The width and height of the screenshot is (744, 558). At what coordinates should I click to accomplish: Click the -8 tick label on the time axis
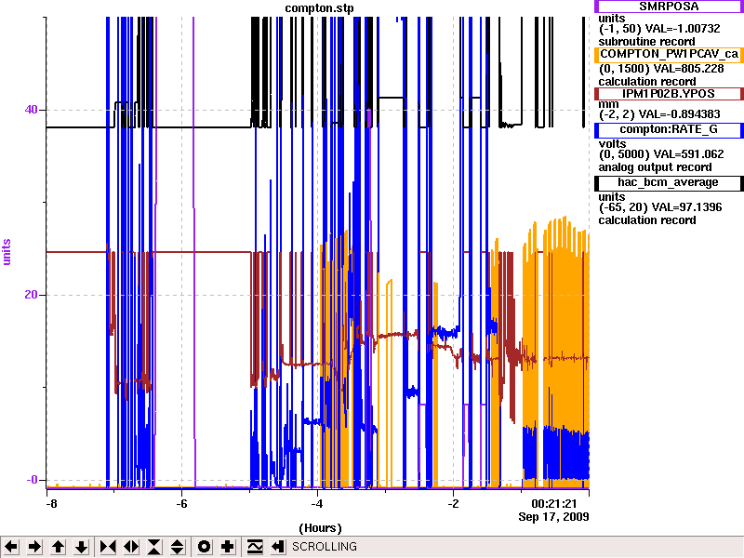[x=51, y=503]
